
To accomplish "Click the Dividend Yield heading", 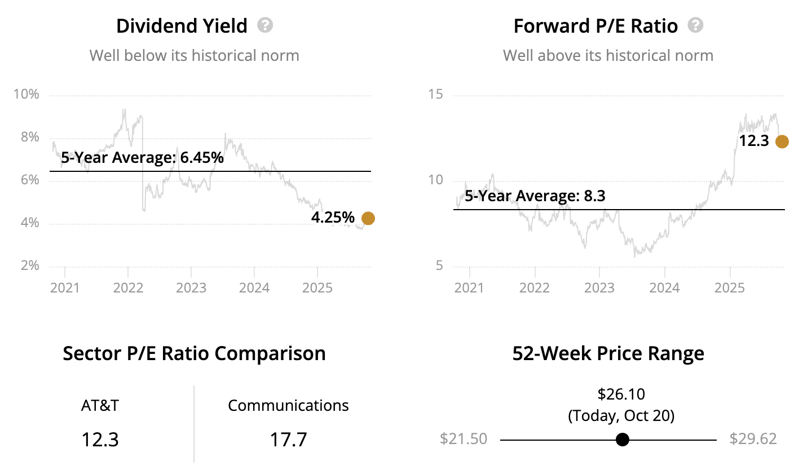I will (x=182, y=26).
